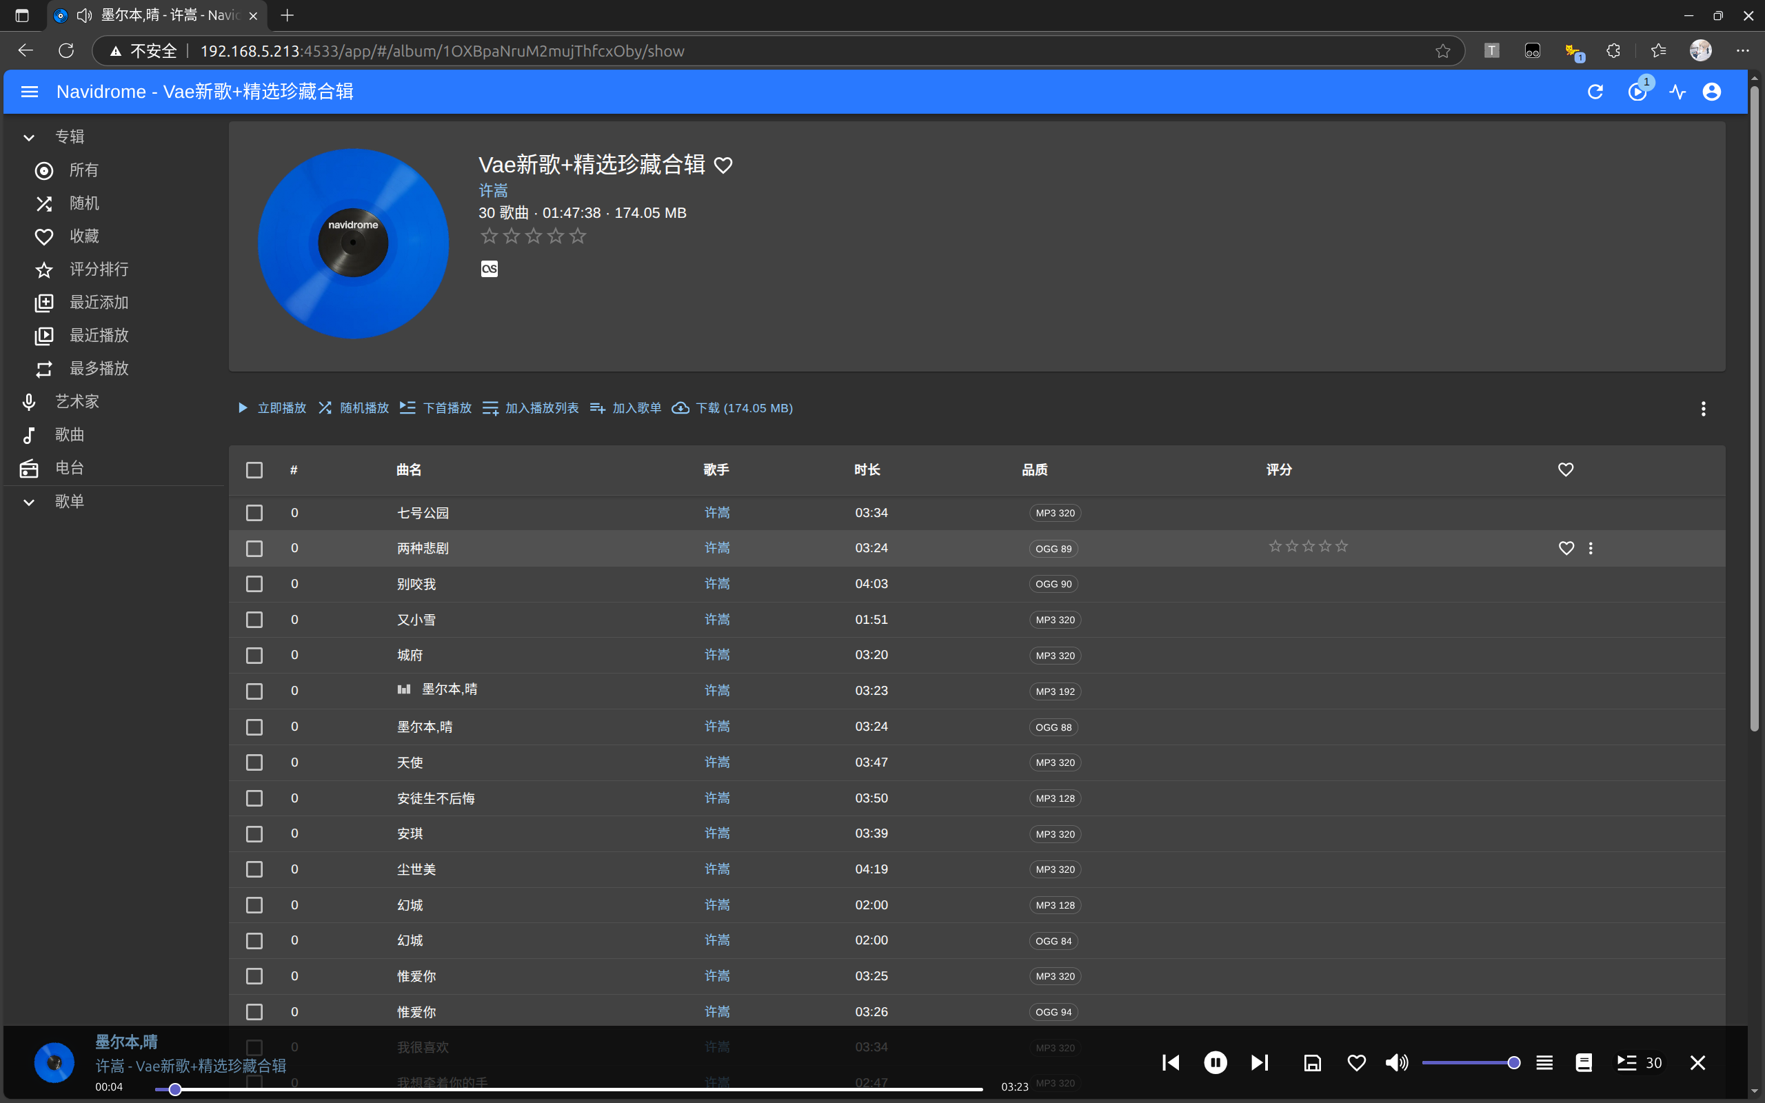Open the activity panel icon

click(x=1677, y=92)
